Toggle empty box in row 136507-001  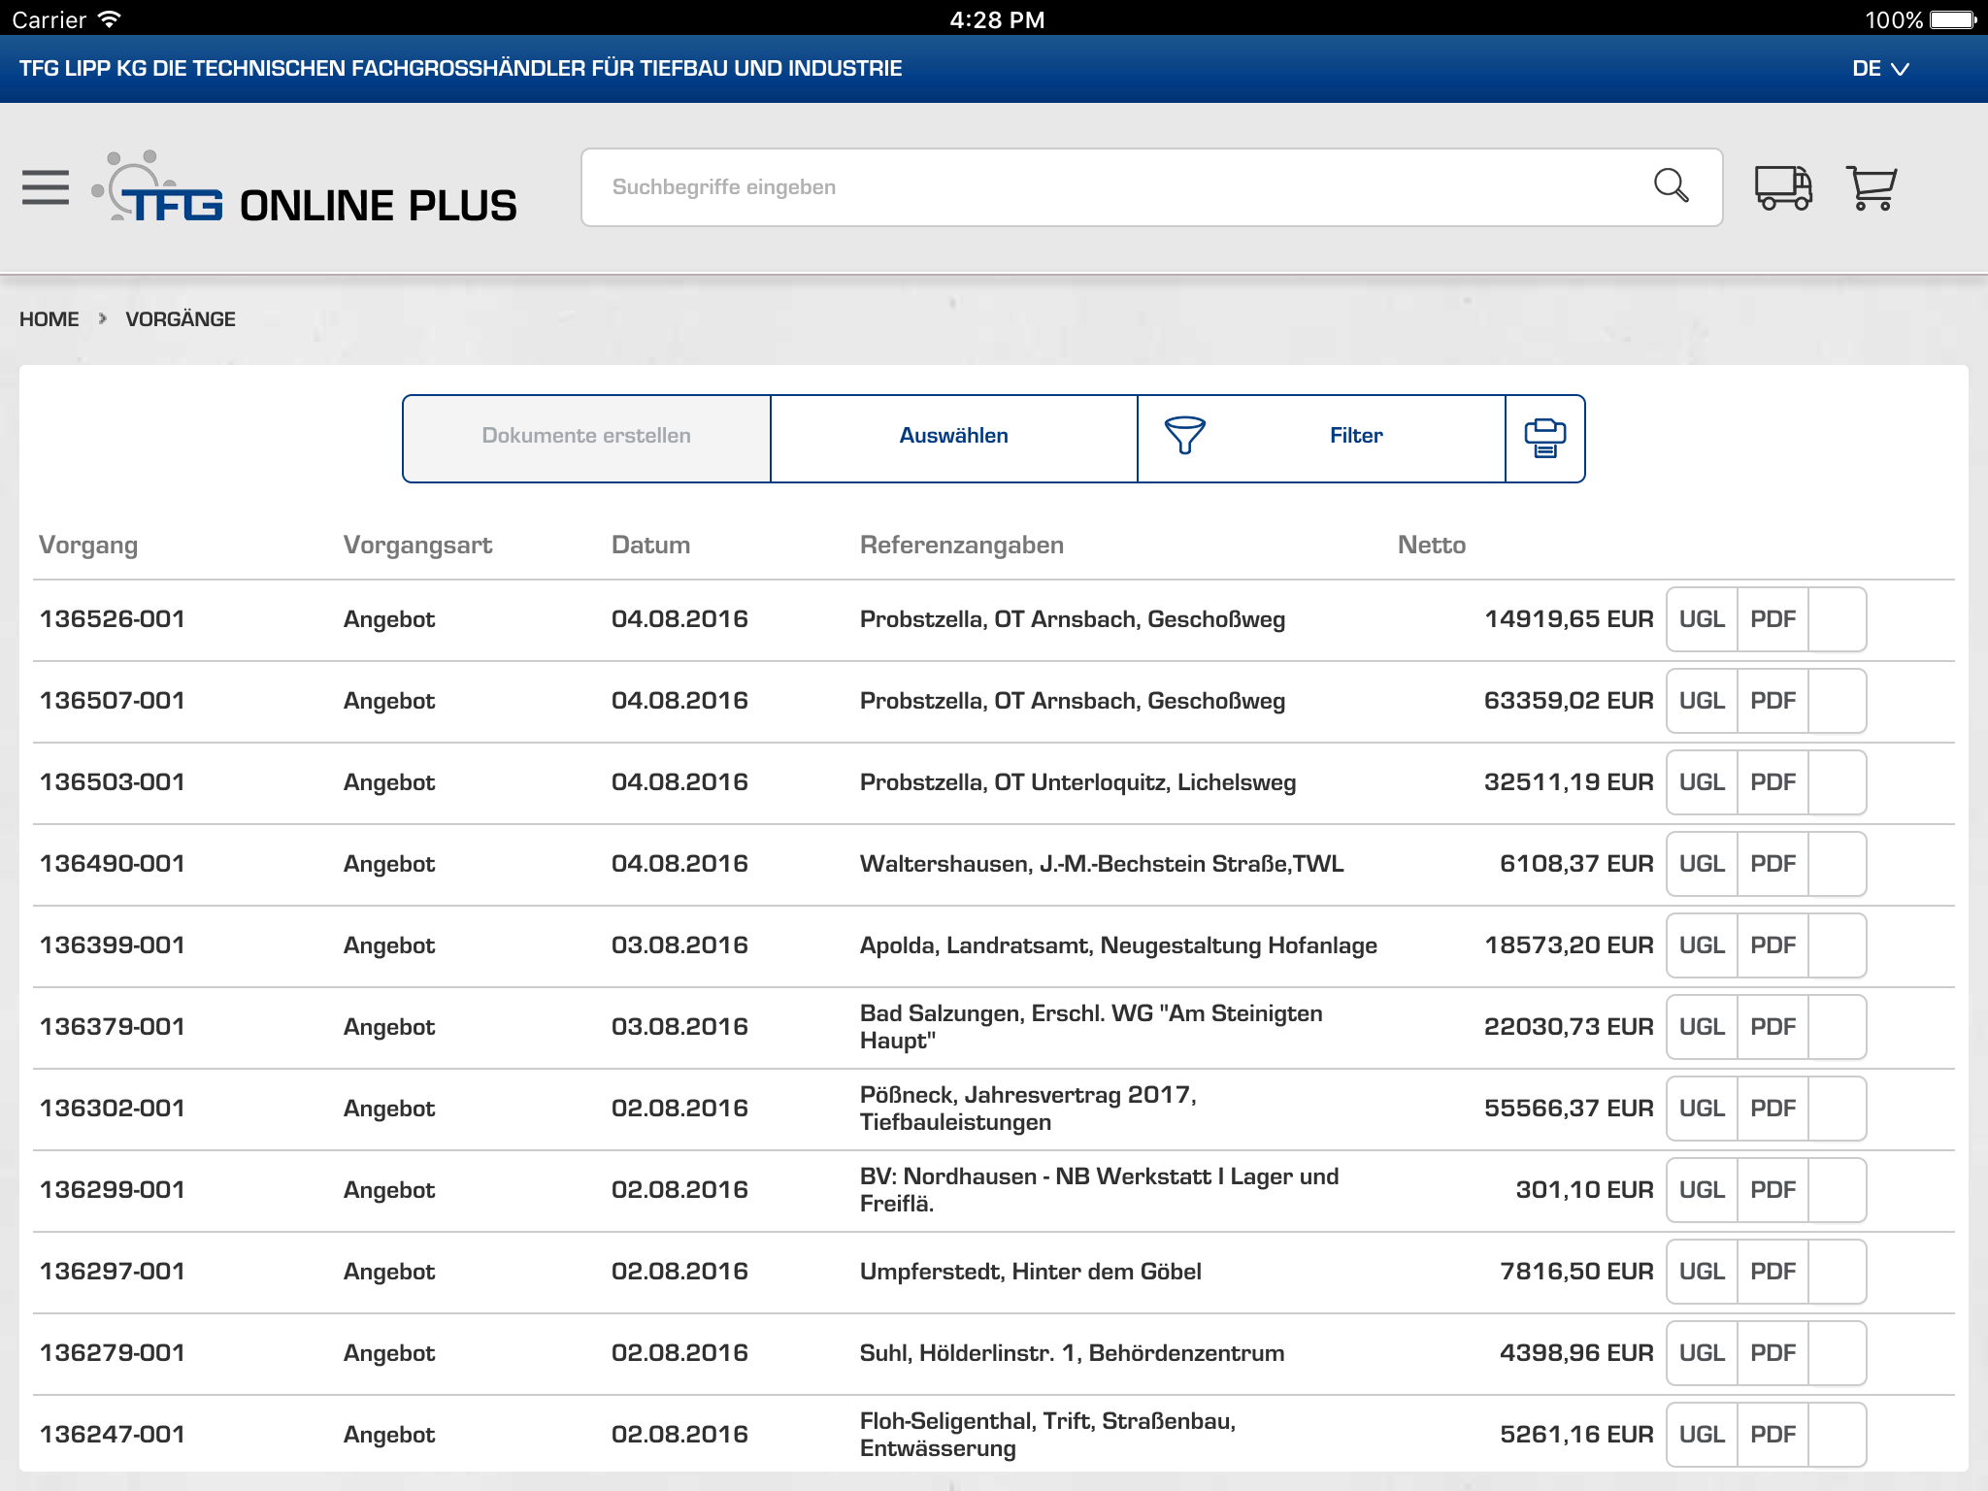1837,701
